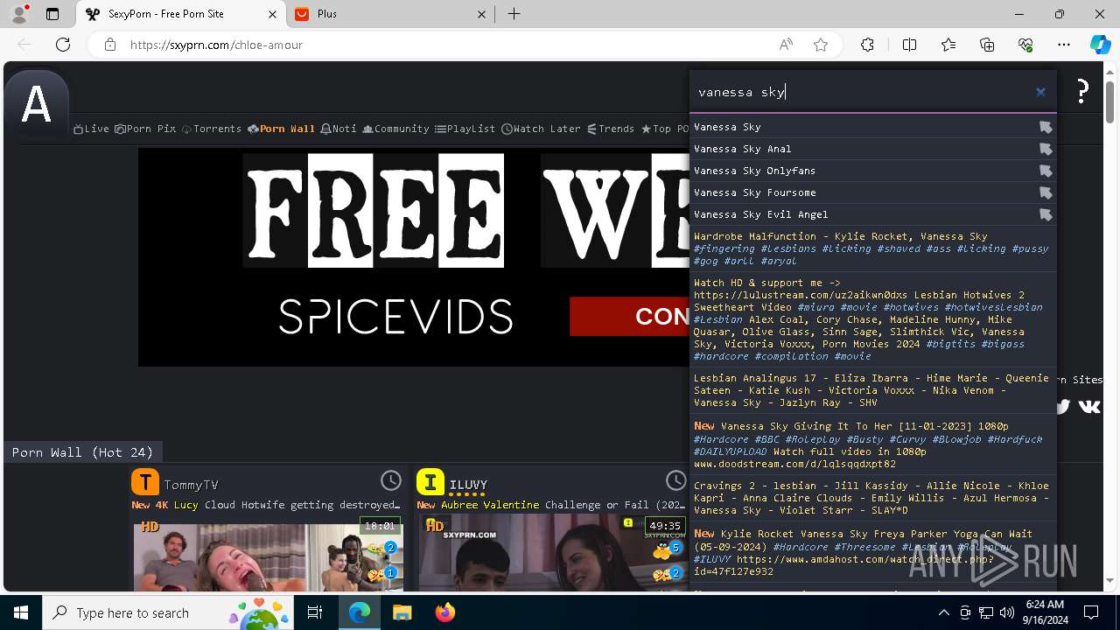Open the ILUVY channel name link
Image resolution: width=1120 pixels, height=630 pixels.
click(x=468, y=485)
